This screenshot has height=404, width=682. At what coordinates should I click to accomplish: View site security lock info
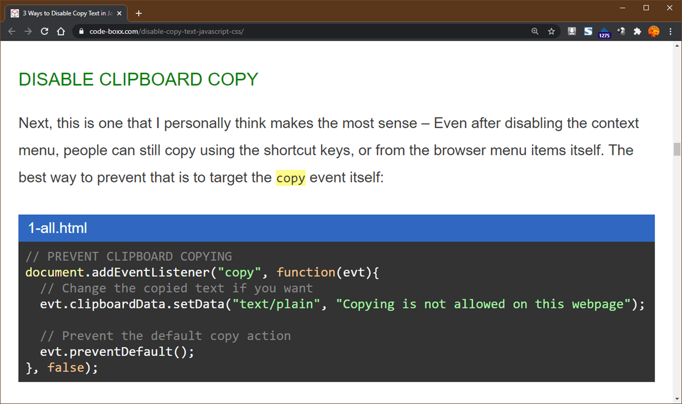tap(81, 32)
